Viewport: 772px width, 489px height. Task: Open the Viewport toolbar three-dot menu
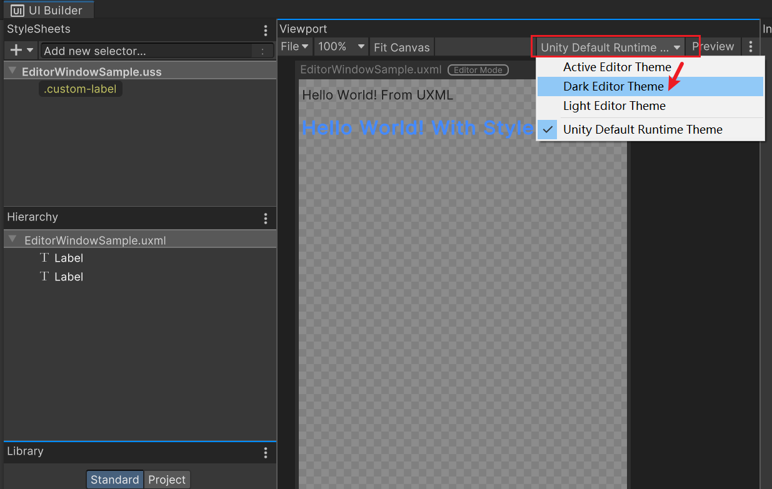[750, 47]
